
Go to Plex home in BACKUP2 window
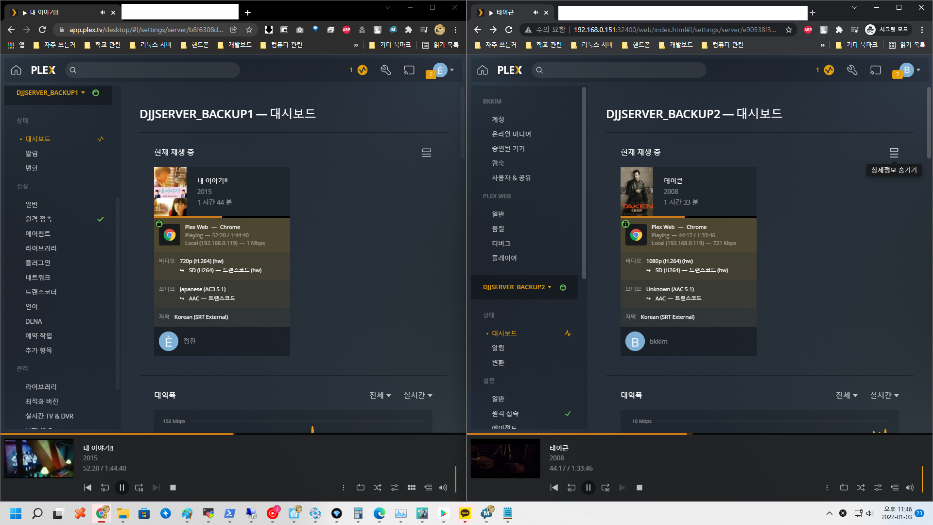(x=483, y=70)
